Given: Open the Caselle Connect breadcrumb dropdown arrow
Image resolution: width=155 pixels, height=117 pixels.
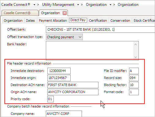Looking at the screenshot, I should 34,5.
